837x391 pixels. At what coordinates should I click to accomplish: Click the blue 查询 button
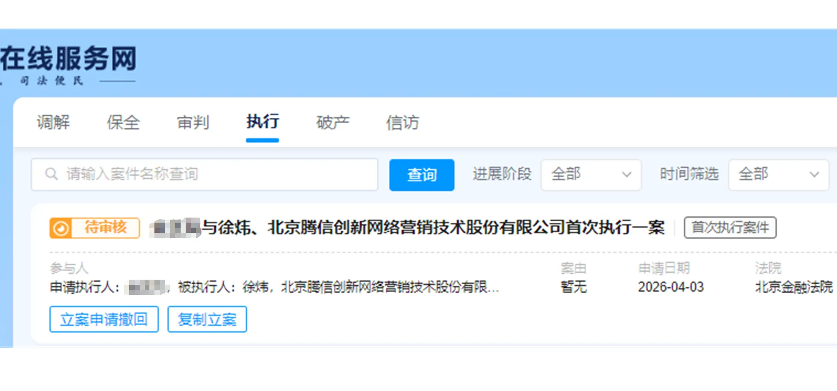point(421,175)
